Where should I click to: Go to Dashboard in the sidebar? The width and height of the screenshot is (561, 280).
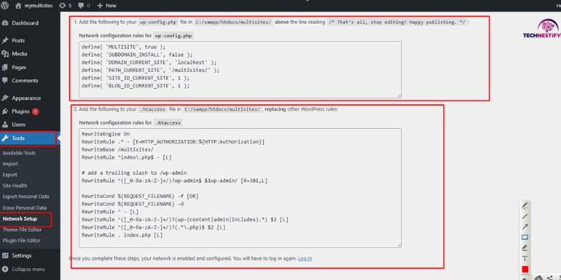25,23
